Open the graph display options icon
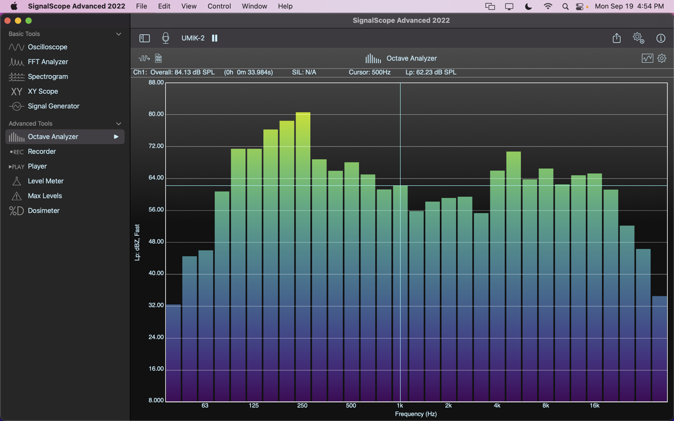The image size is (674, 421). [648, 58]
